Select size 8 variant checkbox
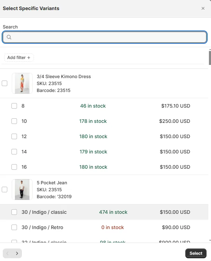The height and width of the screenshot is (261, 211). pyautogui.click(x=14, y=106)
